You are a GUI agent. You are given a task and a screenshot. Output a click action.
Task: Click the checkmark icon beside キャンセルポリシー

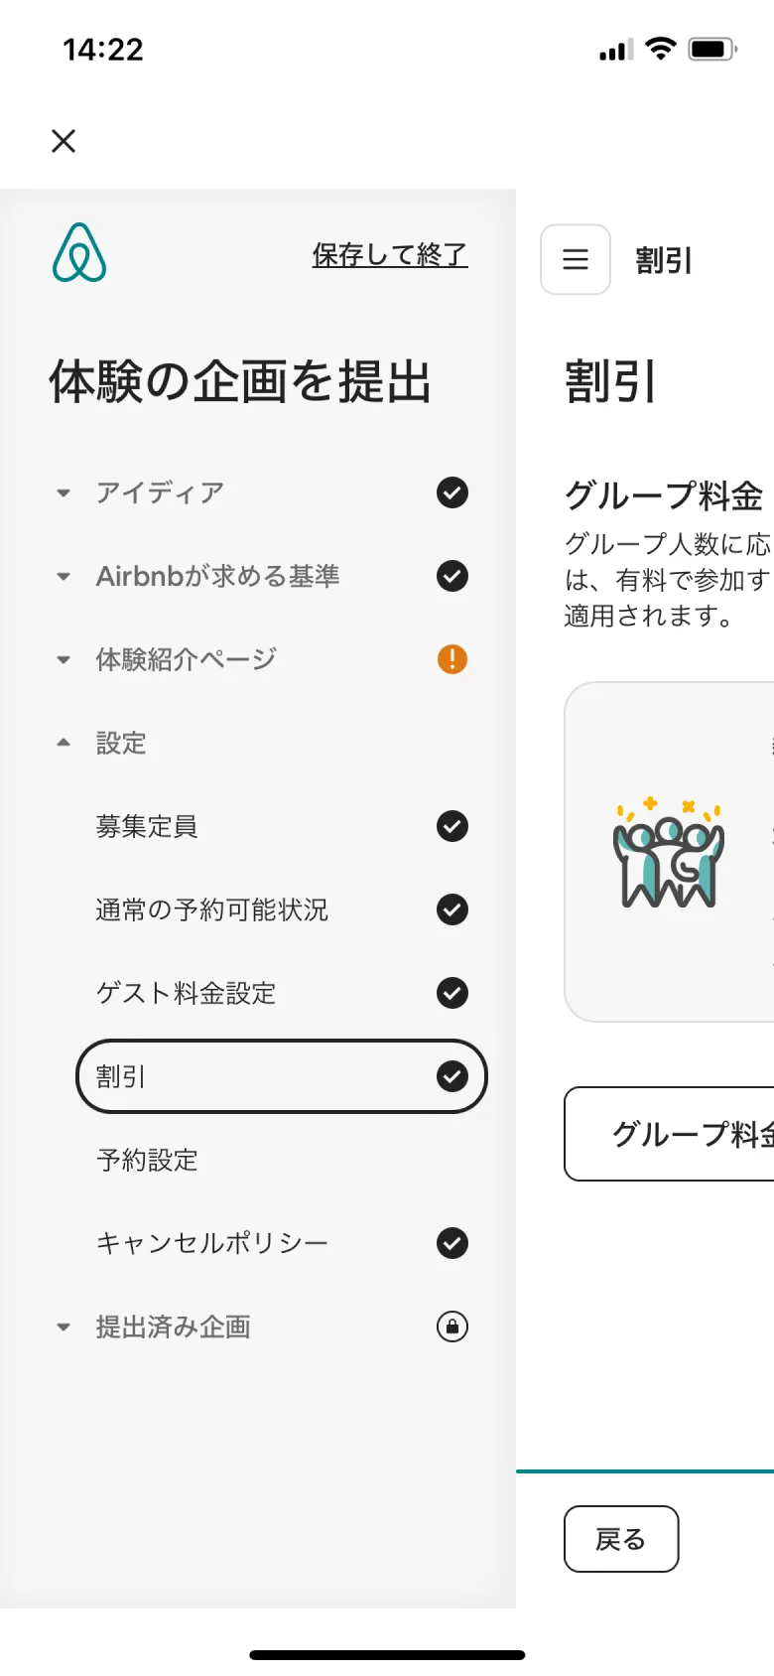tap(451, 1243)
